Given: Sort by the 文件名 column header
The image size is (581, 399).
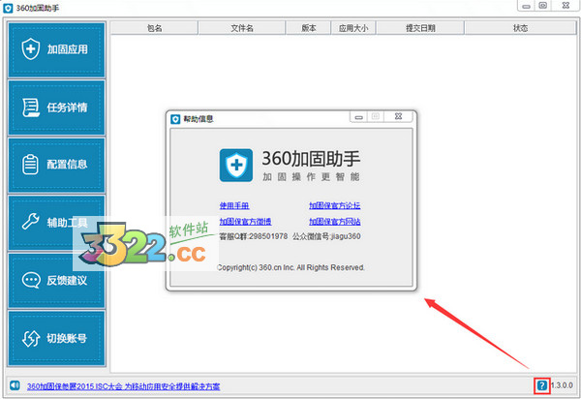Looking at the screenshot, I should tap(242, 28).
